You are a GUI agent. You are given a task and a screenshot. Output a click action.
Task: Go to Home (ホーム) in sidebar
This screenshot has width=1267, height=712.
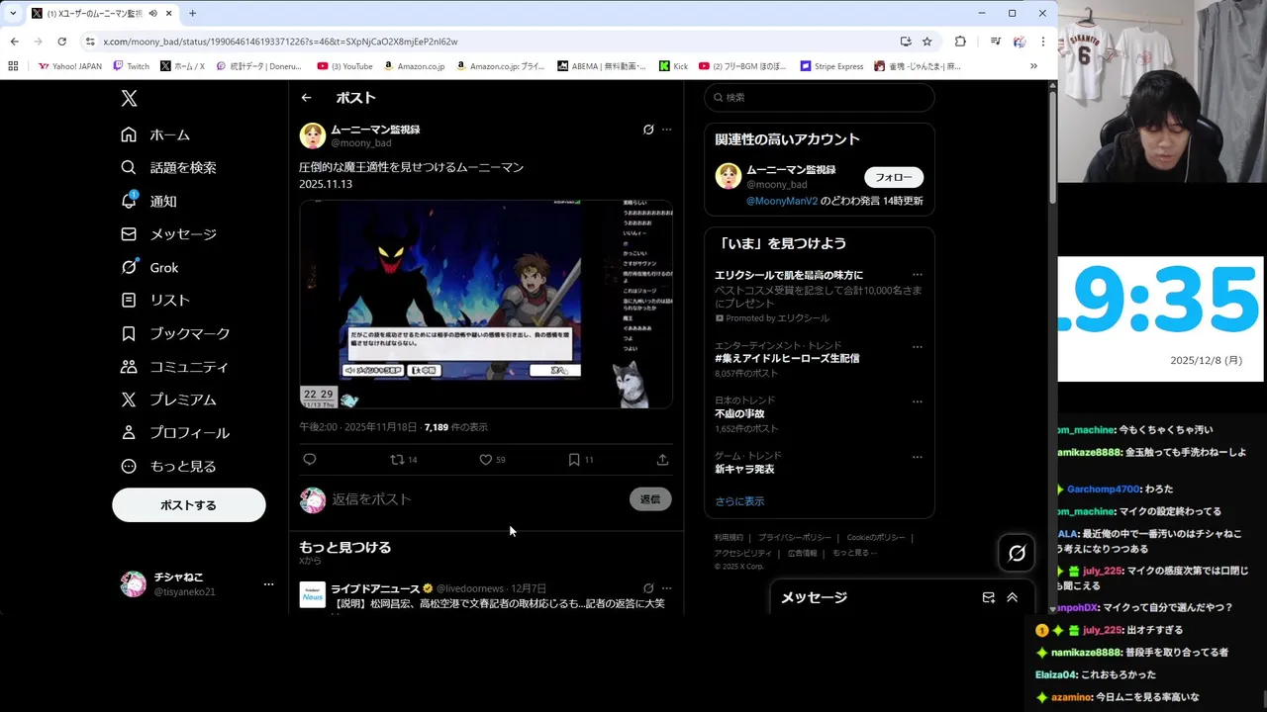[156, 134]
